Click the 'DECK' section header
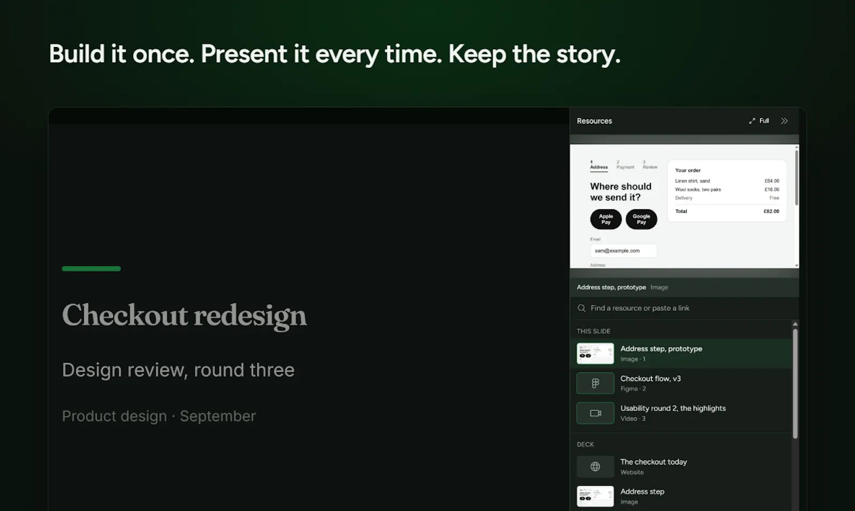The image size is (855, 511). [585, 444]
